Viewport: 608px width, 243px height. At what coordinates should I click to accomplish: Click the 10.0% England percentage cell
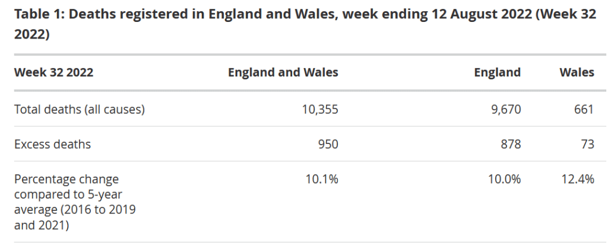click(504, 179)
